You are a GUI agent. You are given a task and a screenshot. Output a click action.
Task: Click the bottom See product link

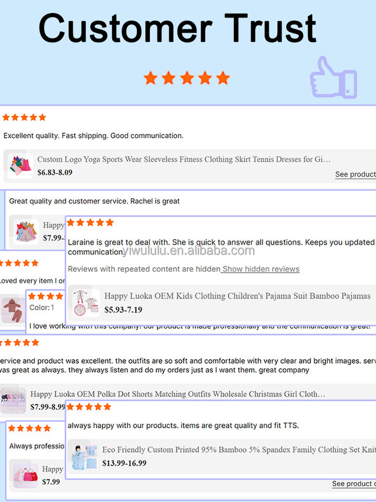coord(354,483)
